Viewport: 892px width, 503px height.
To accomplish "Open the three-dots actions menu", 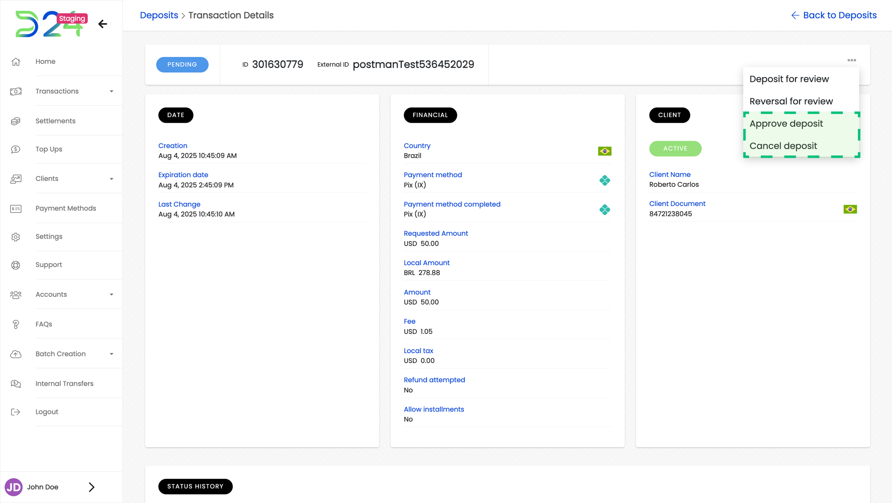I will [x=851, y=60].
